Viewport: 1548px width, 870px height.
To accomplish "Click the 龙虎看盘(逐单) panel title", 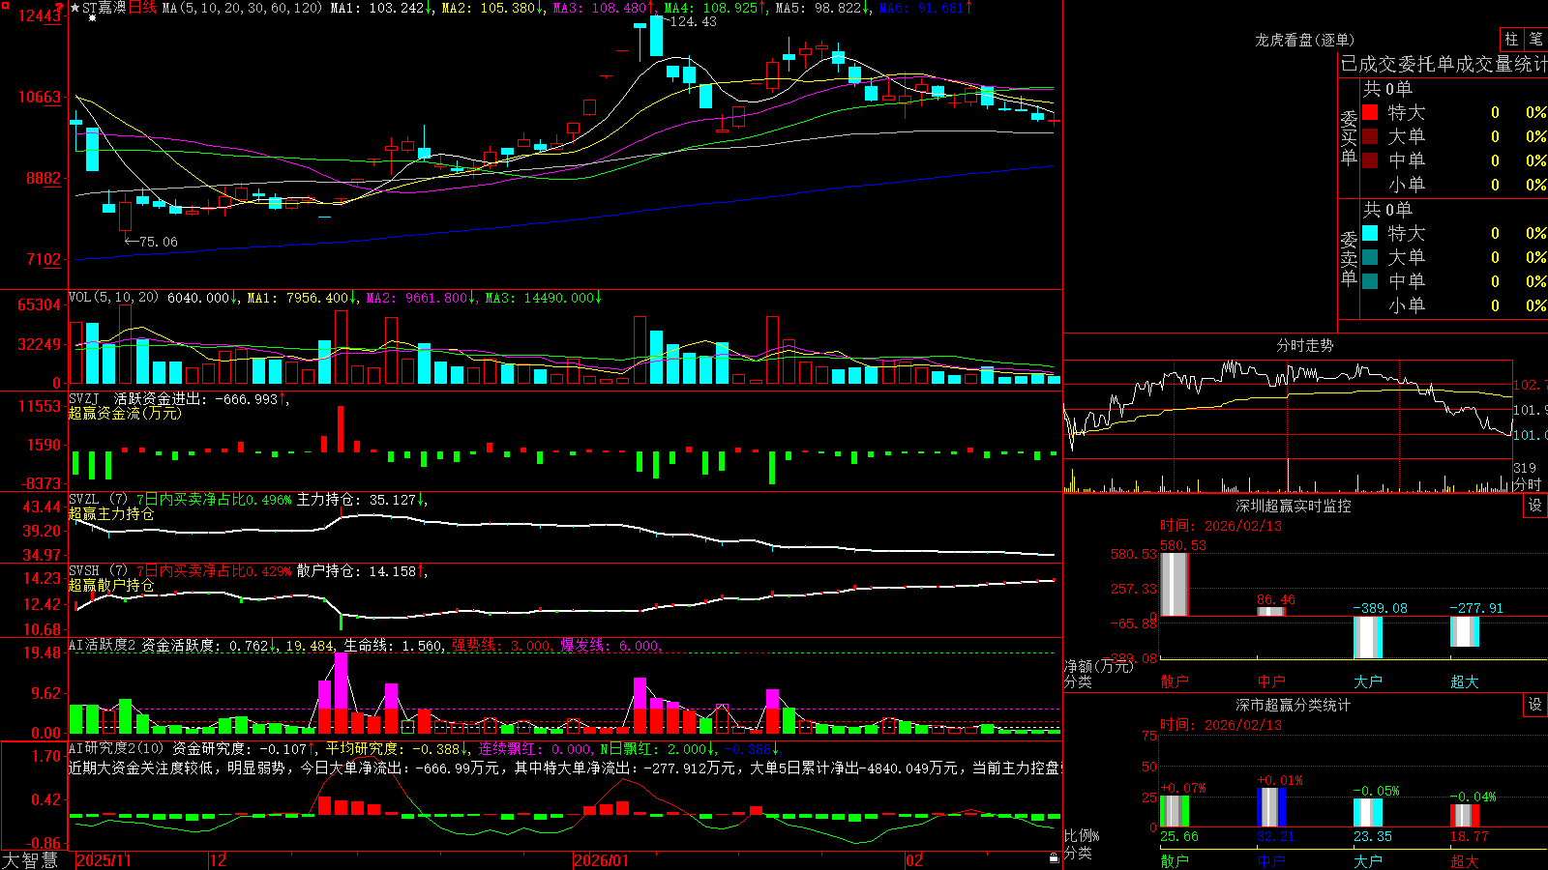I will (x=1304, y=40).
